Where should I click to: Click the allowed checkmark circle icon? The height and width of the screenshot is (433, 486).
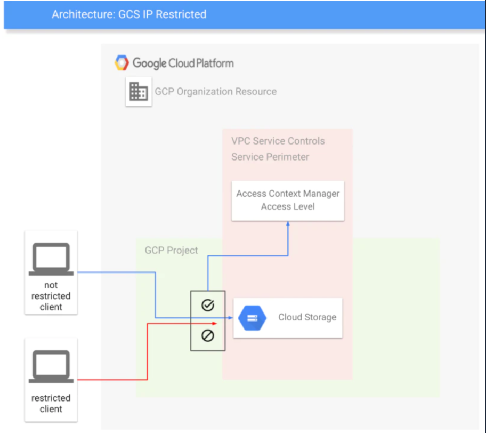point(208,305)
